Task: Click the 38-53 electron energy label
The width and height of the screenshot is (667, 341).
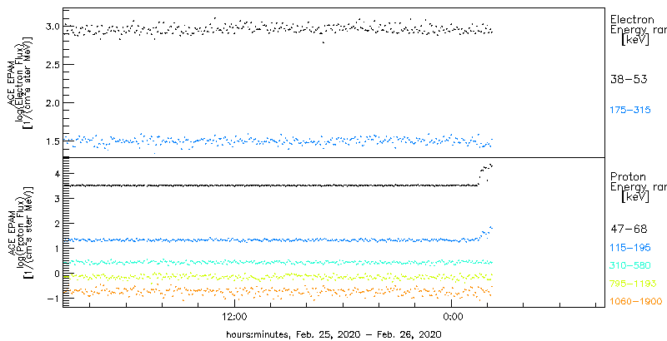Action: (x=629, y=79)
